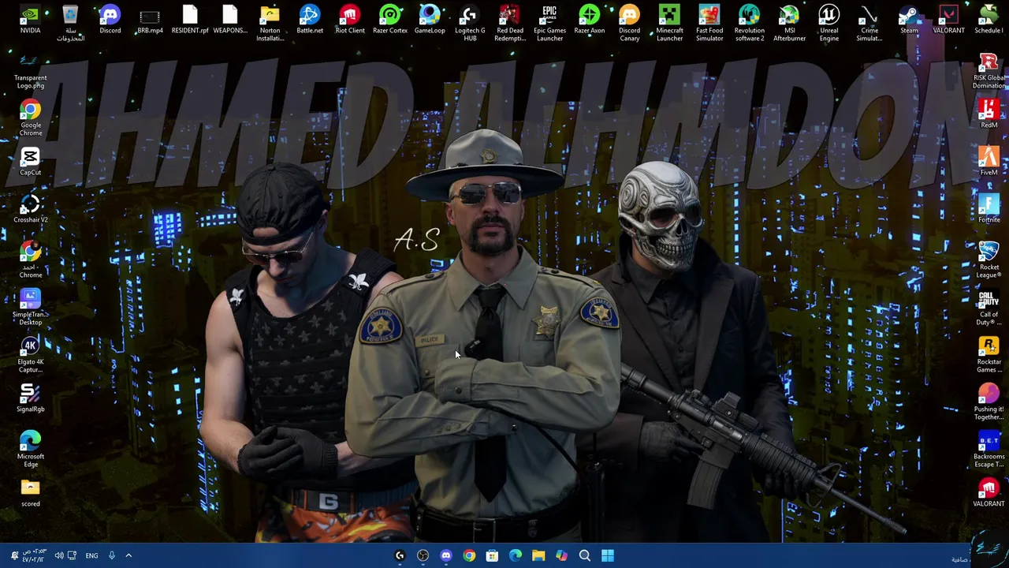Switch to Discord in the taskbar
This screenshot has width=1009, height=568.
[x=446, y=555]
